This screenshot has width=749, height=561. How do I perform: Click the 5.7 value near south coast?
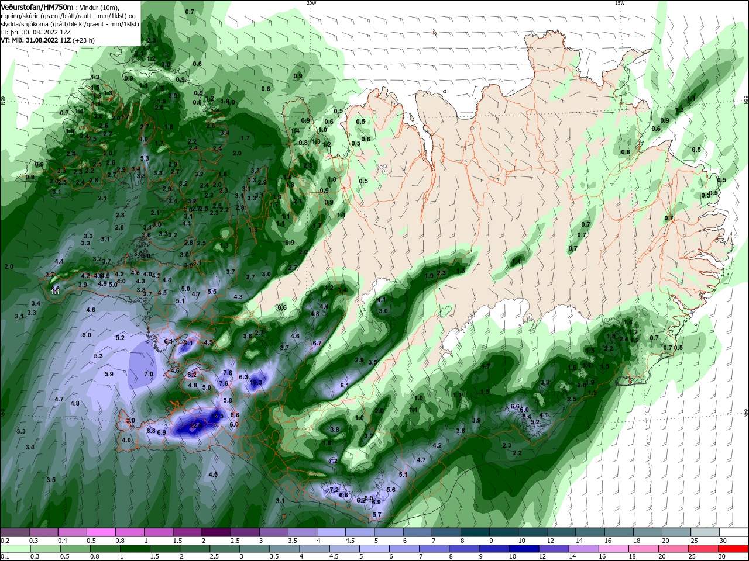pyautogui.click(x=377, y=515)
